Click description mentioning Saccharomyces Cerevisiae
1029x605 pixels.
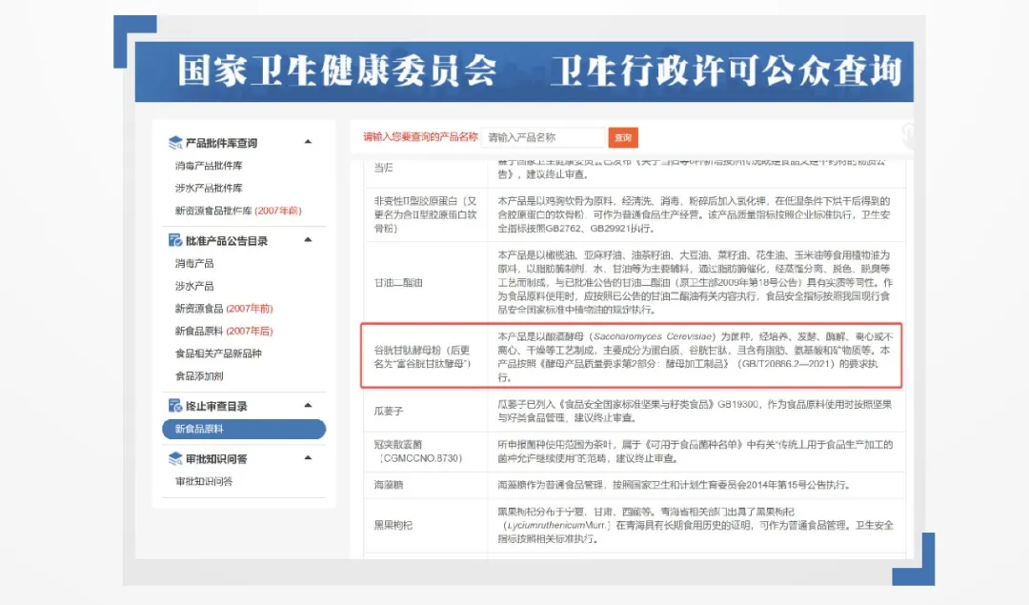tap(695, 356)
